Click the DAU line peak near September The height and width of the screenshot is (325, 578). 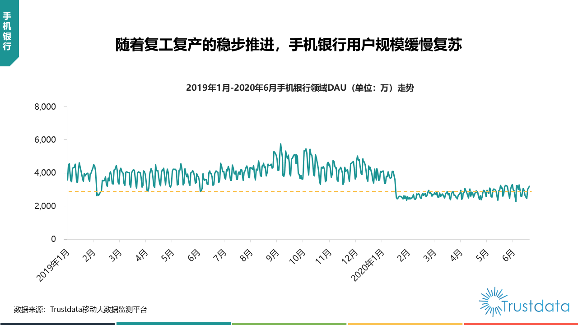point(280,144)
